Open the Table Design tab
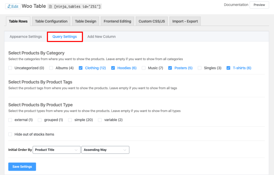The height and width of the screenshot is (175, 274). point(85,21)
